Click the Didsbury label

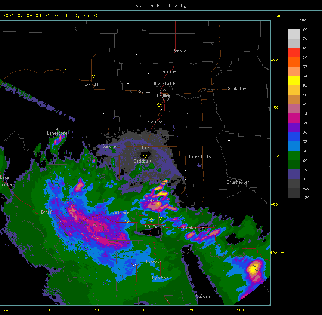click(x=143, y=161)
